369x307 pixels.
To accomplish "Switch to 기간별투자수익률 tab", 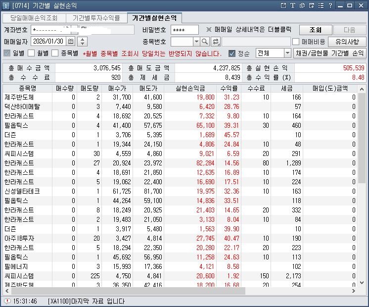I will 96,18.
